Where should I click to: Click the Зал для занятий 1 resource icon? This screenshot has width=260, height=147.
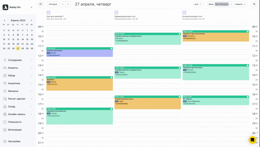point(48,12)
